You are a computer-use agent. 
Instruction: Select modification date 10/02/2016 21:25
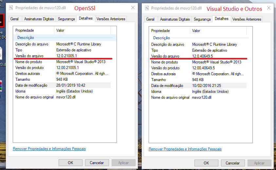point(207,86)
